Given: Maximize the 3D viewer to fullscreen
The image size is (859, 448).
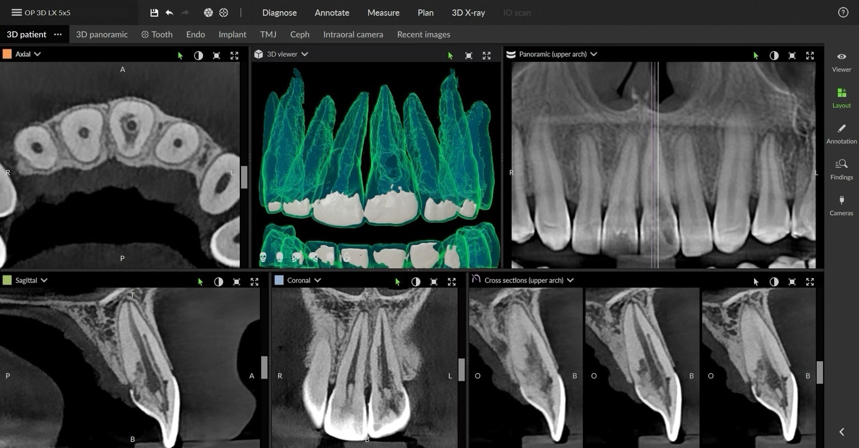Looking at the screenshot, I should (486, 56).
